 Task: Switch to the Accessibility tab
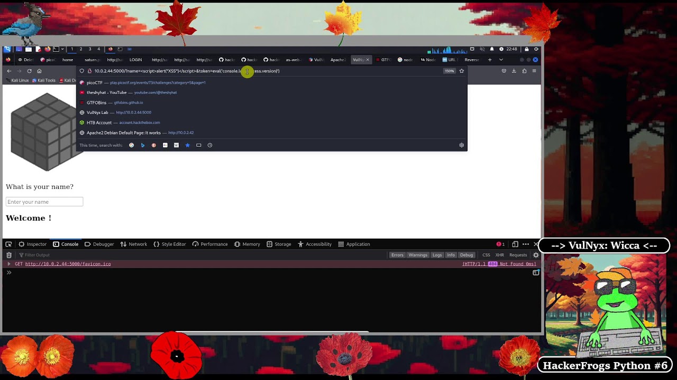(315, 244)
